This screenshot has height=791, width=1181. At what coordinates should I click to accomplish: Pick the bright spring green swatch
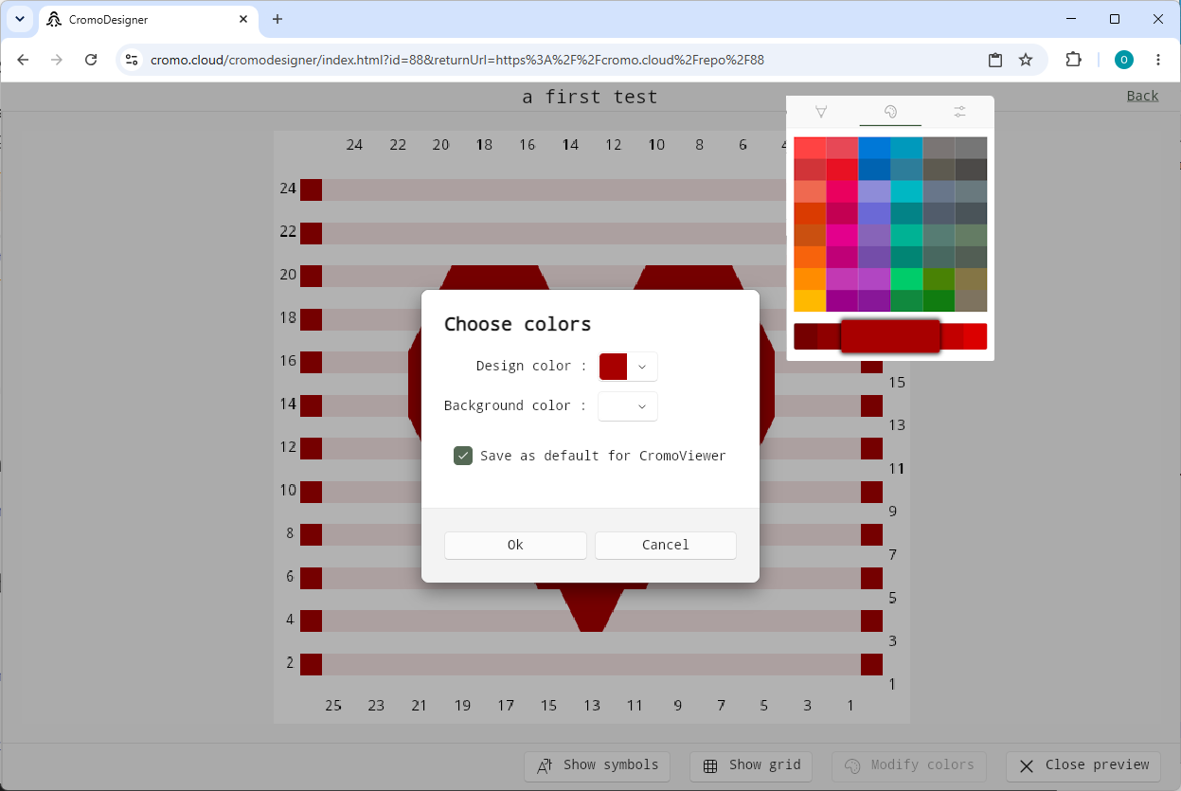click(906, 279)
